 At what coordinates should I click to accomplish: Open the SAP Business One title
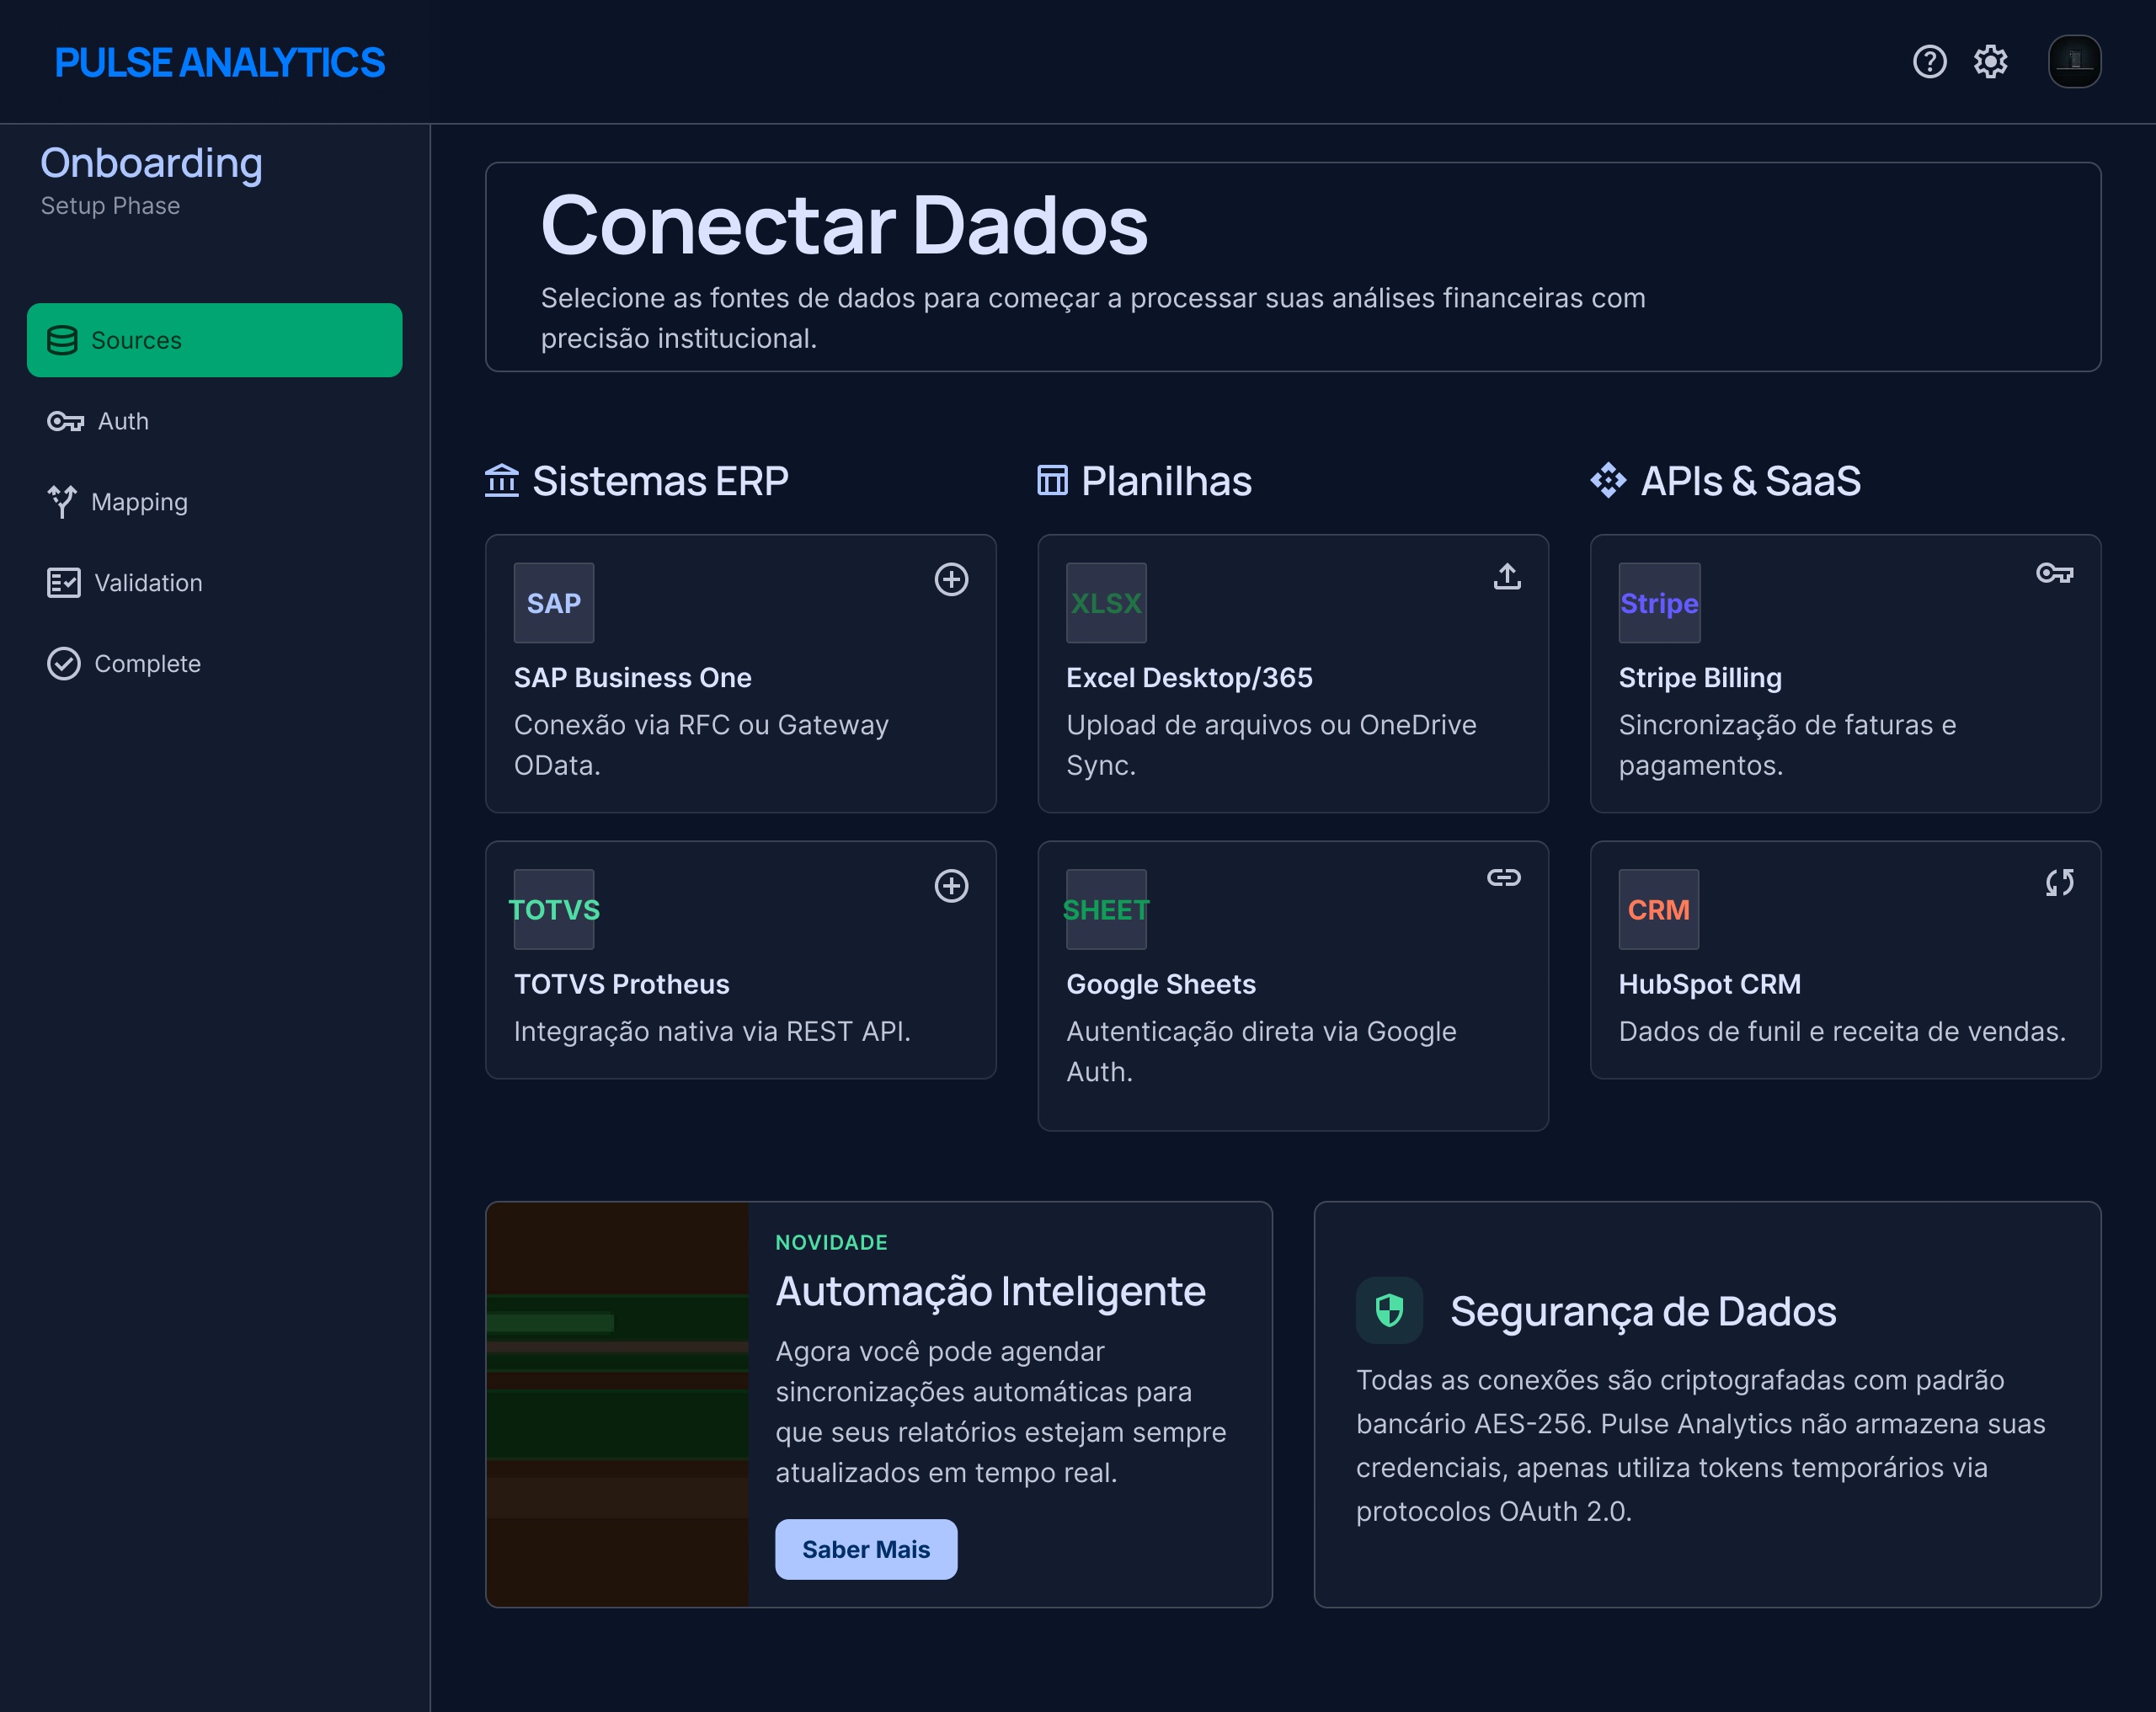[633, 678]
